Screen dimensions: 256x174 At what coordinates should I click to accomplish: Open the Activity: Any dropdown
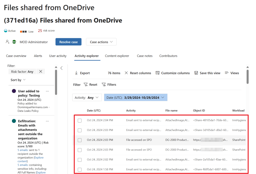point(87,97)
